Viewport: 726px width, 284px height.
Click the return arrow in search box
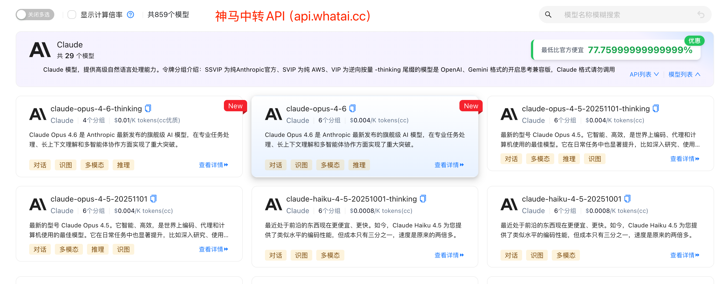tap(701, 15)
